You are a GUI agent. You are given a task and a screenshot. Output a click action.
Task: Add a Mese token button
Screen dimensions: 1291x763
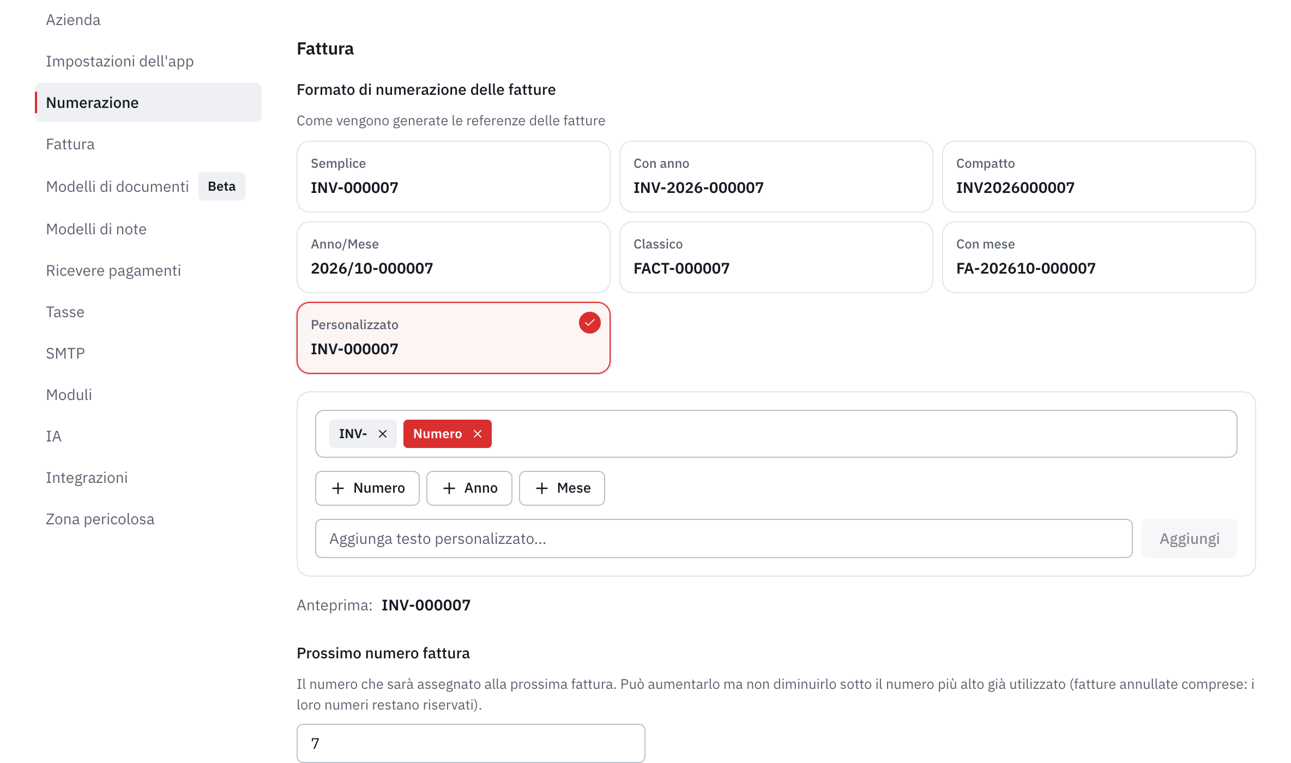tap(562, 488)
